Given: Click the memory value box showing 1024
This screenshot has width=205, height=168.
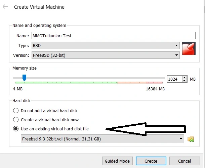Looking at the screenshot, I should (174, 79).
